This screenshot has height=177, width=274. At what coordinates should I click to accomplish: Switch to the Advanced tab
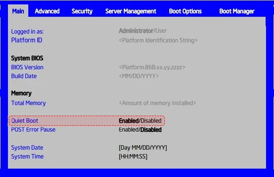click(47, 11)
